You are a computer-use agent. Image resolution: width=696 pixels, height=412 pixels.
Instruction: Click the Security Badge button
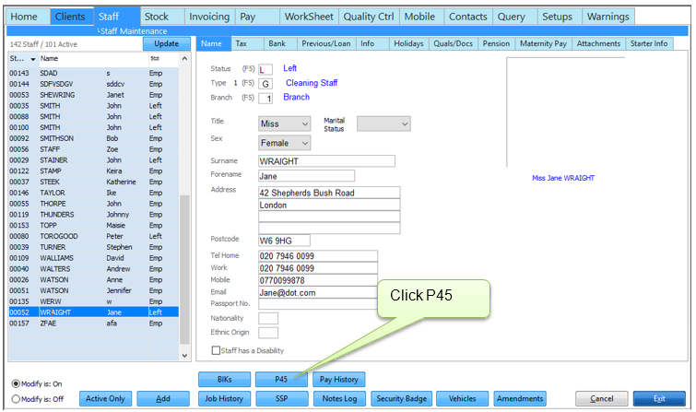click(x=401, y=398)
